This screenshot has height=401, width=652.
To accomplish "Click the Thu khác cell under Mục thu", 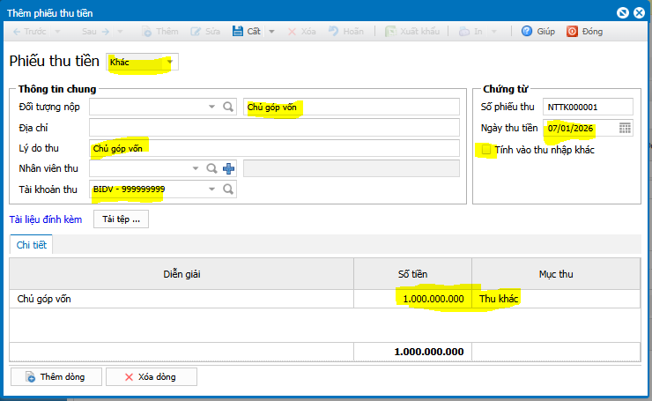I will pos(556,299).
